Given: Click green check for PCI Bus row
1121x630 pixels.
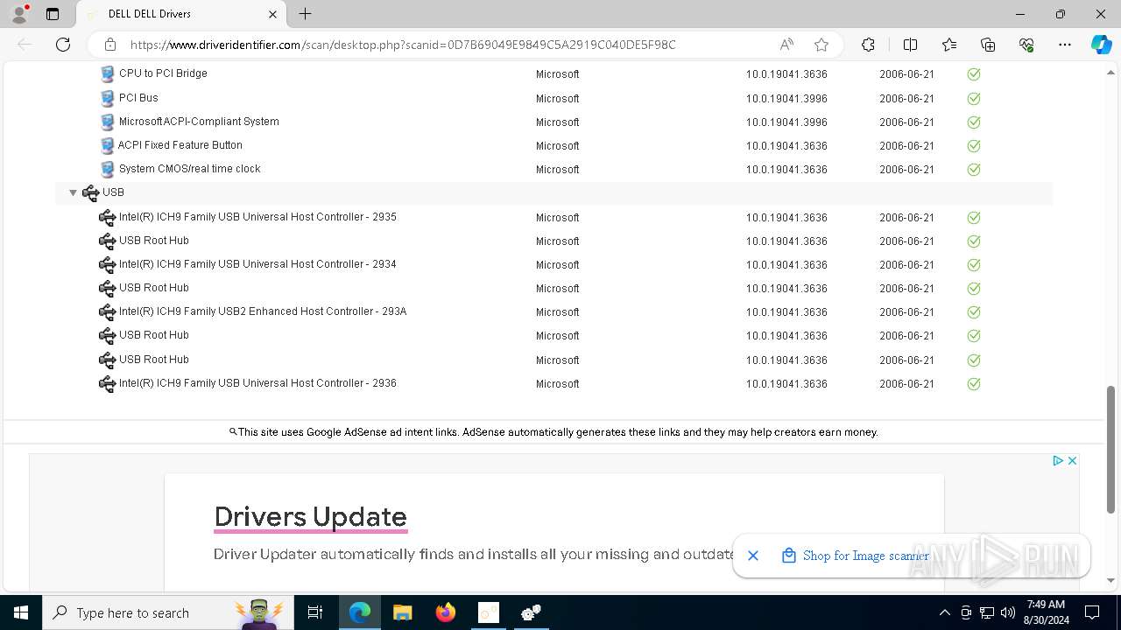Looking at the screenshot, I should click(x=974, y=99).
